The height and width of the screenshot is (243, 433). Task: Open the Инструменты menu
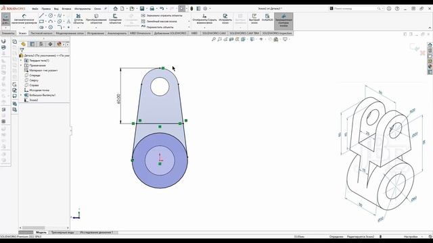pyautogui.click(x=83, y=9)
